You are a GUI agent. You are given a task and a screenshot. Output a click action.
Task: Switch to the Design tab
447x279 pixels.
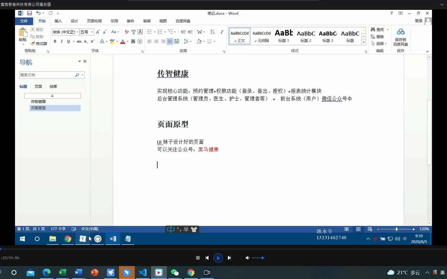point(74,21)
